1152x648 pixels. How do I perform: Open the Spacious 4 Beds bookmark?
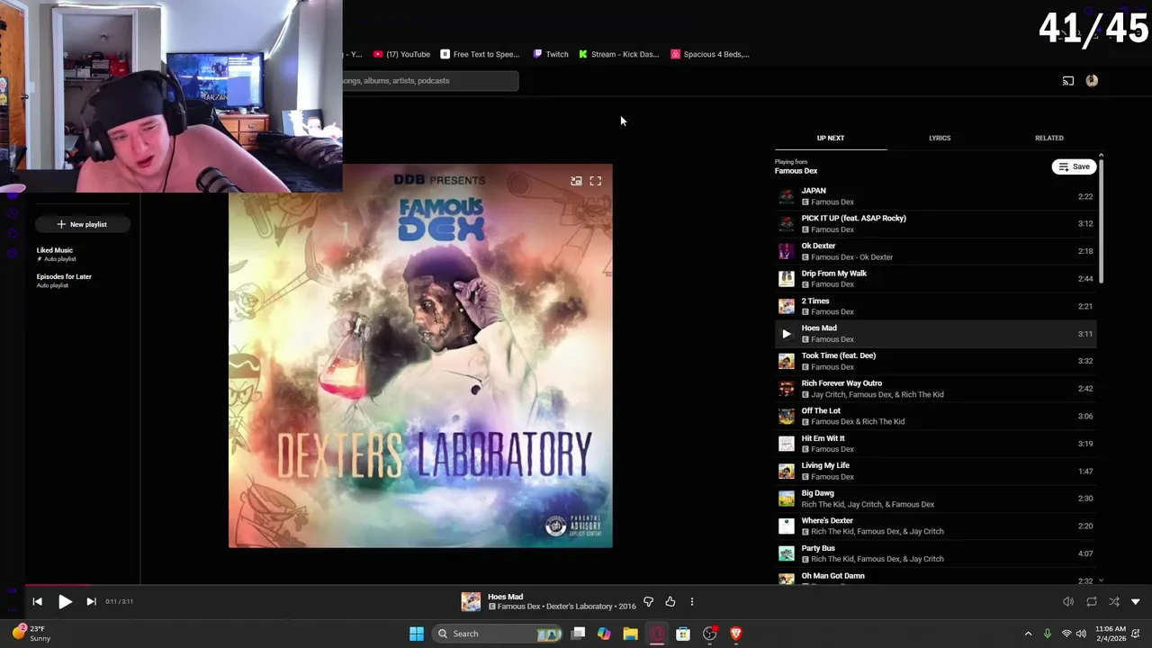[710, 54]
